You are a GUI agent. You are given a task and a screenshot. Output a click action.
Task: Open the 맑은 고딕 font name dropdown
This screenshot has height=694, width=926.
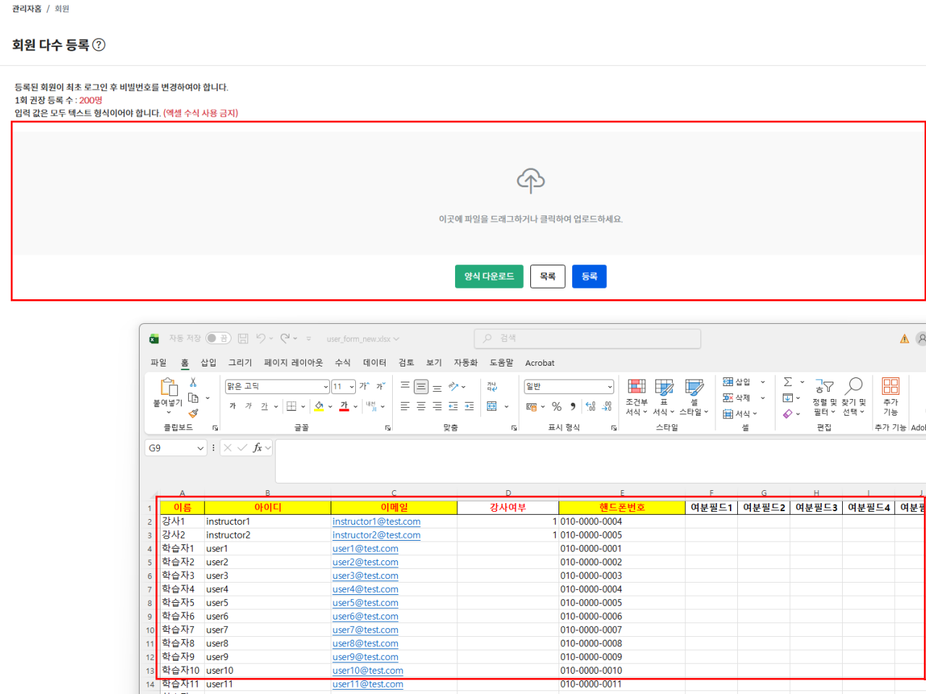pyautogui.click(x=326, y=387)
